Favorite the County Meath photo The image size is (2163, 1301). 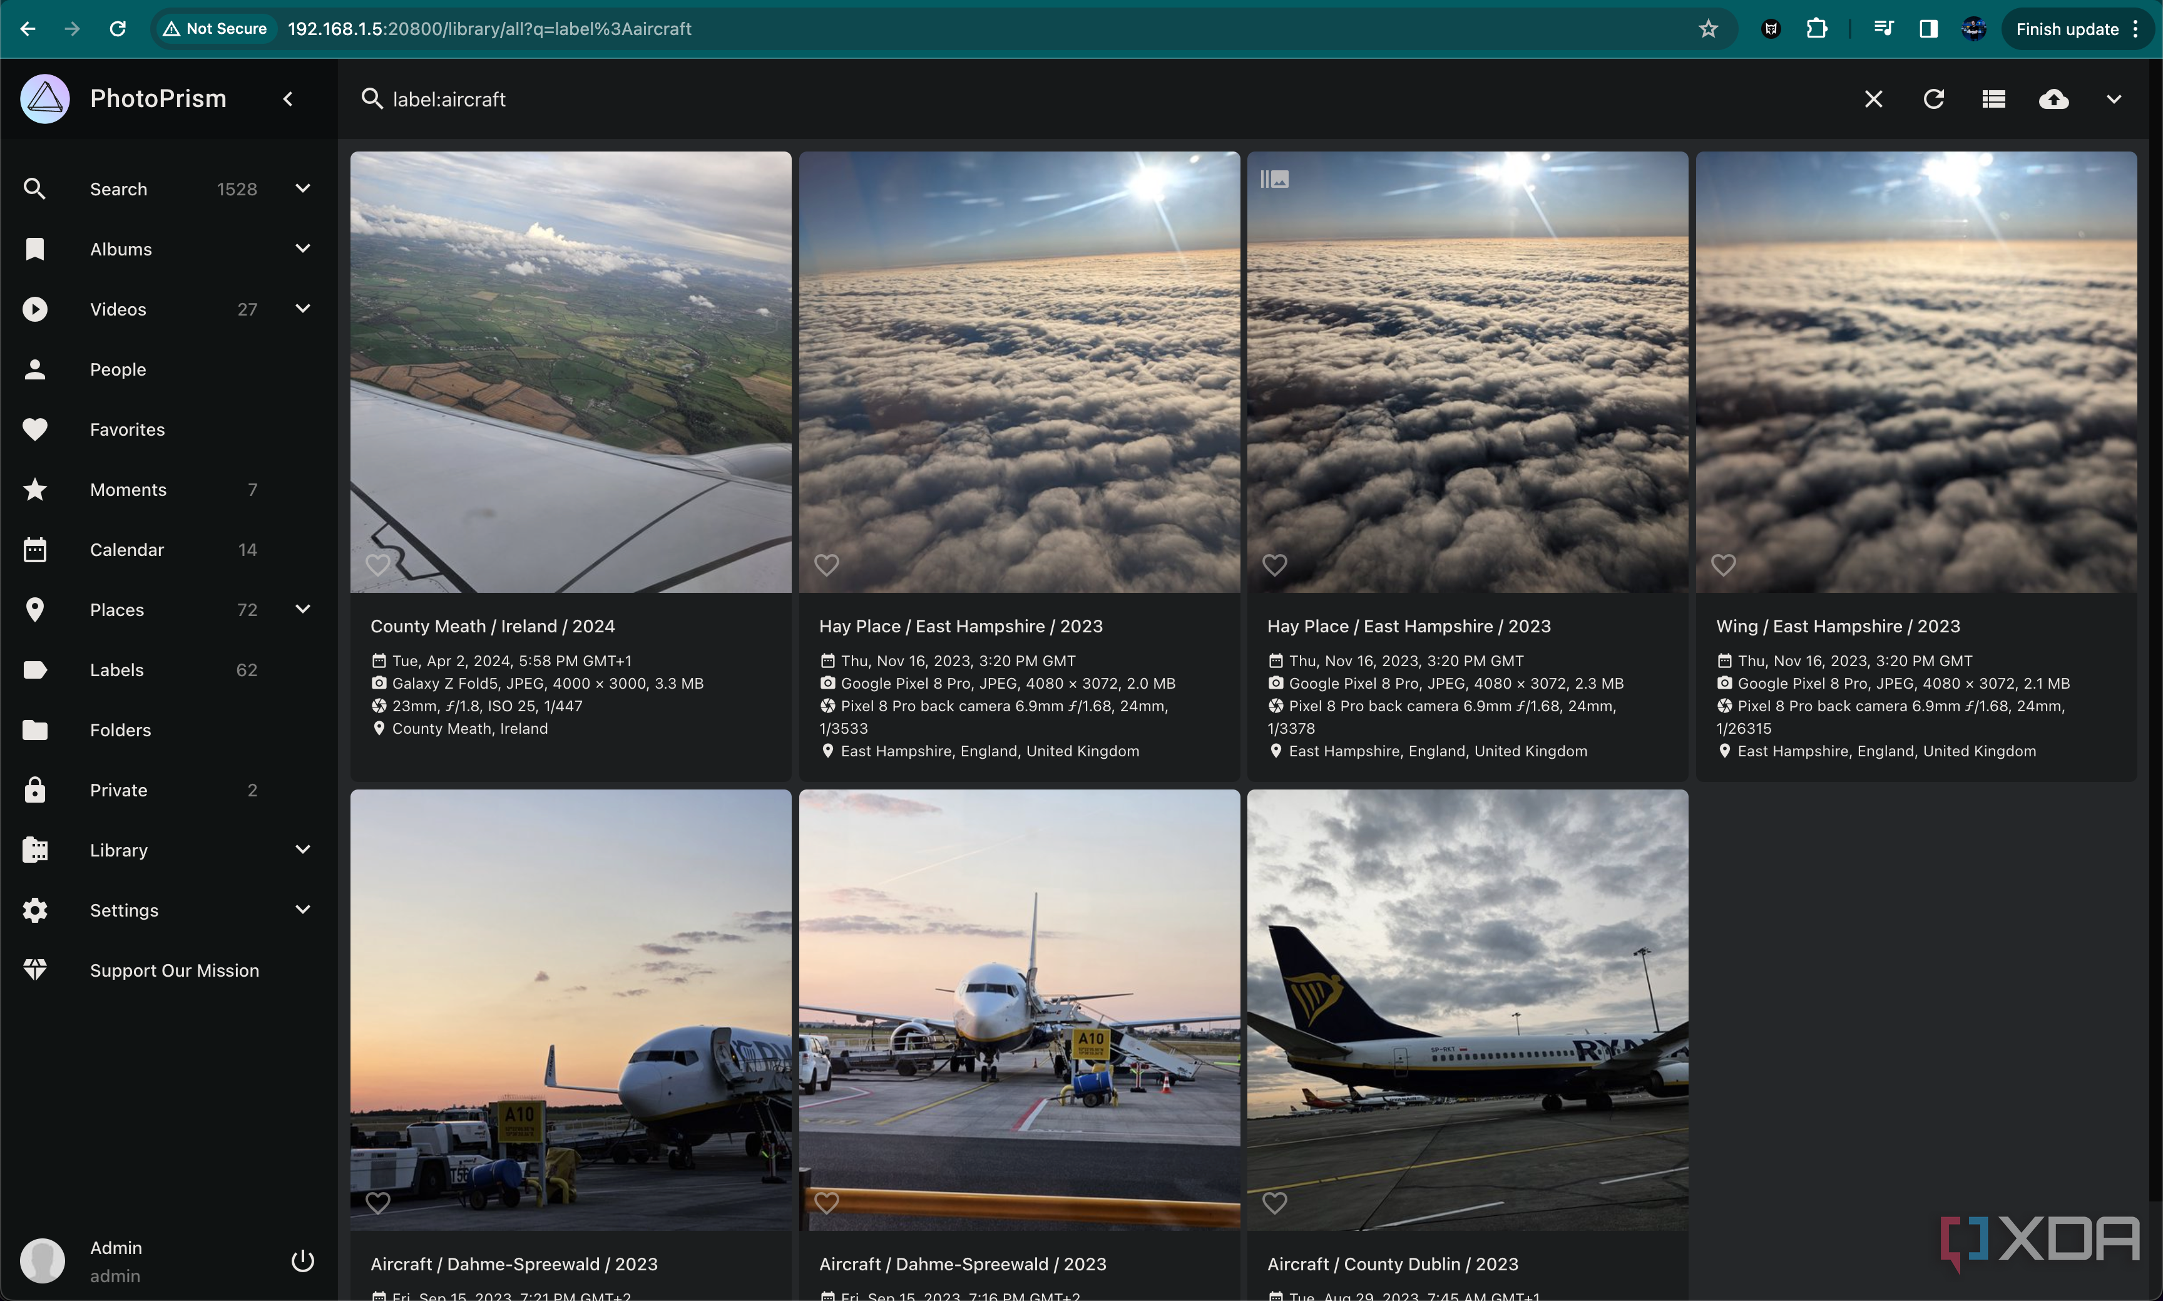pyautogui.click(x=378, y=565)
